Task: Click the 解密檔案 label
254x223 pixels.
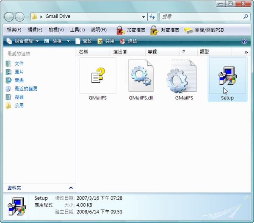Action: pos(170,30)
